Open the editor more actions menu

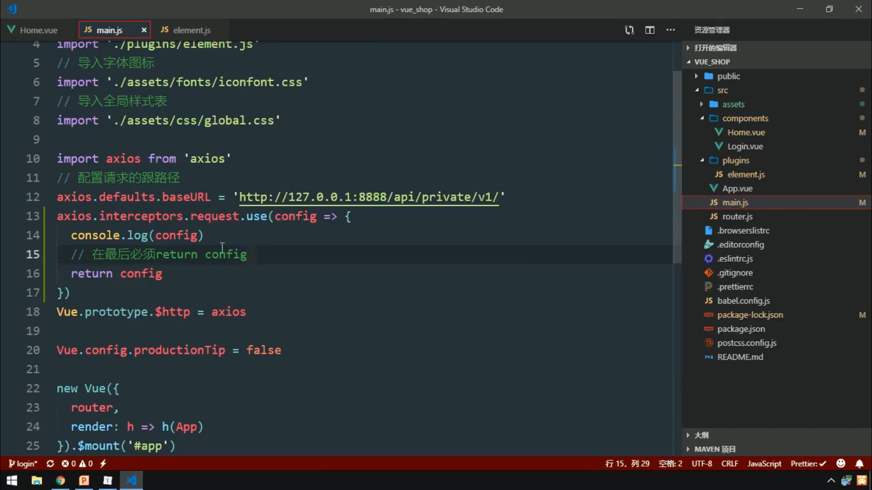[x=670, y=30]
